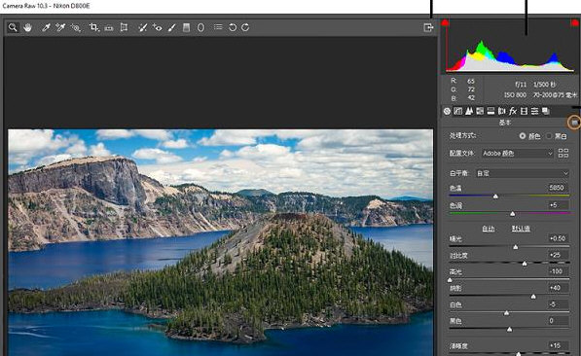This screenshot has height=356, width=581.
Task: Open the 白平衡 white balance dropdown
Action: click(x=522, y=173)
